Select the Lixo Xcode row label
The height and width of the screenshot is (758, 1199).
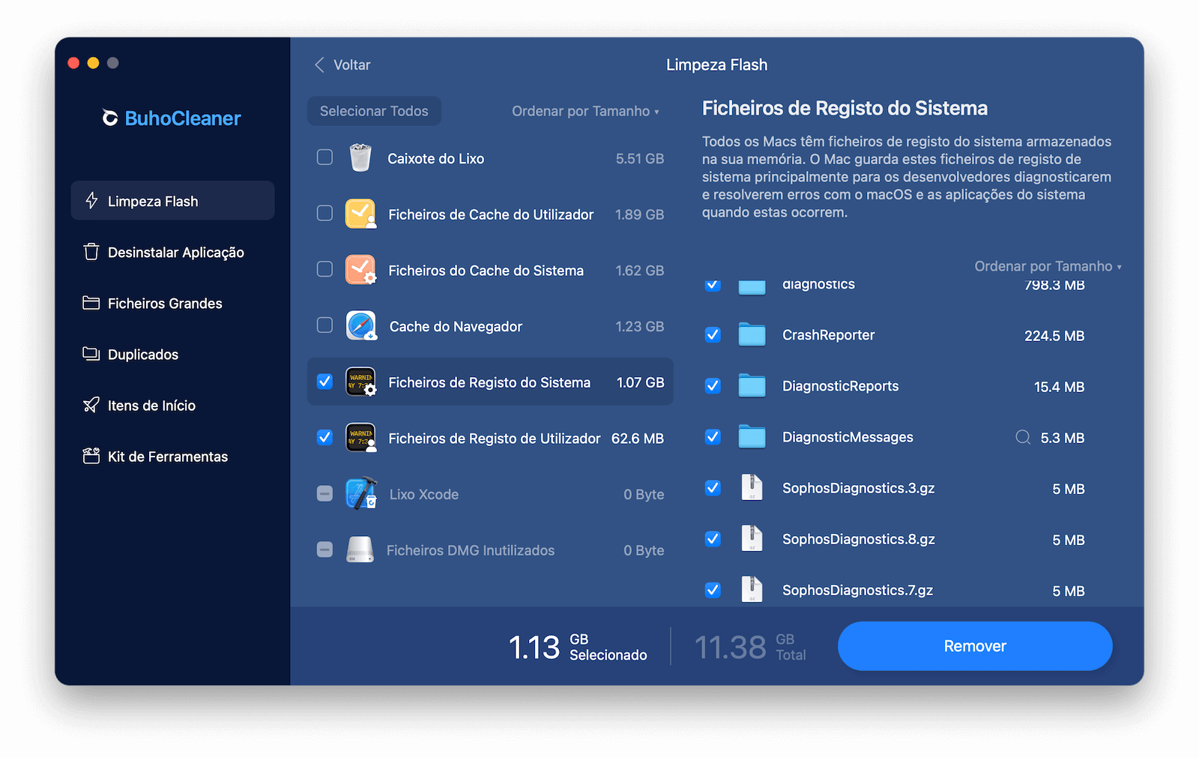click(423, 494)
